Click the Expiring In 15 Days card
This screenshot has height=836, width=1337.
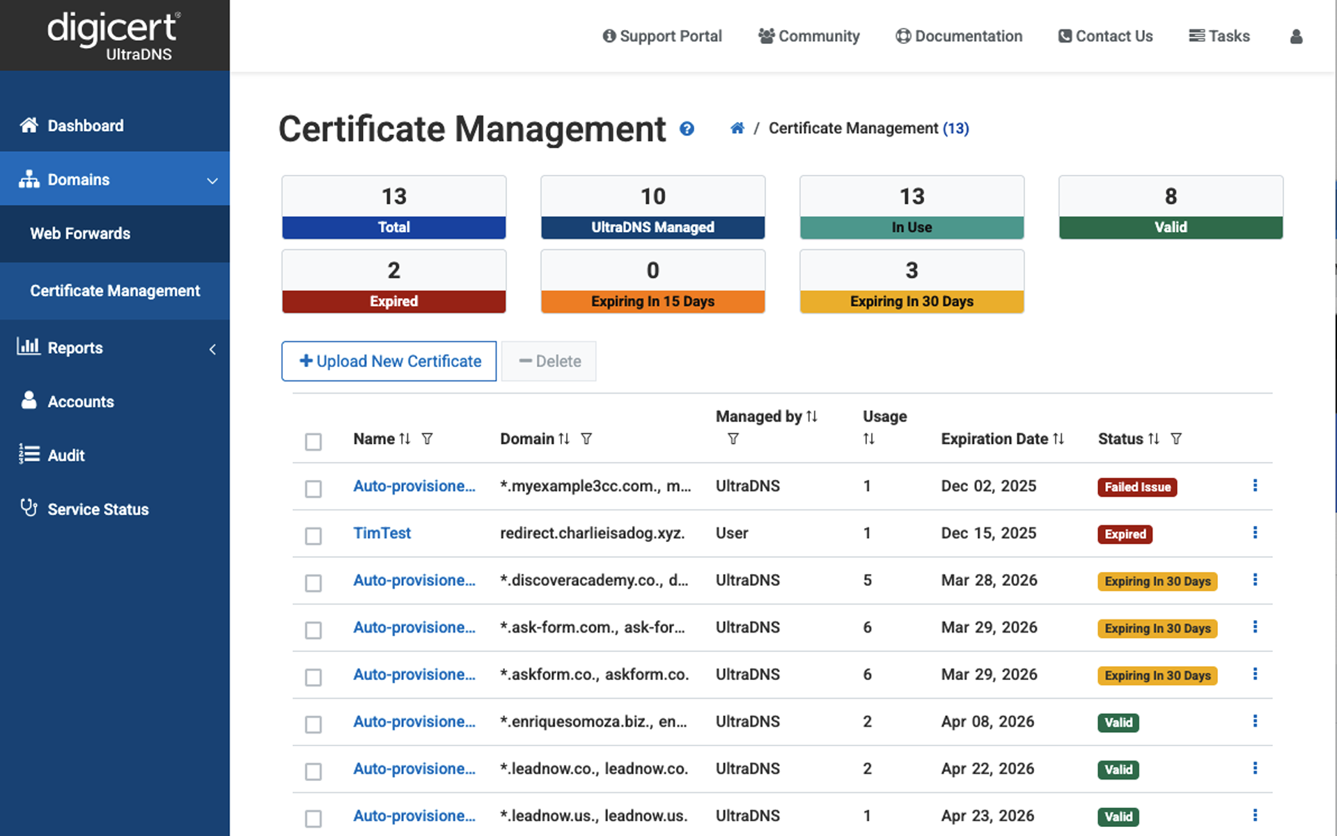tap(653, 281)
